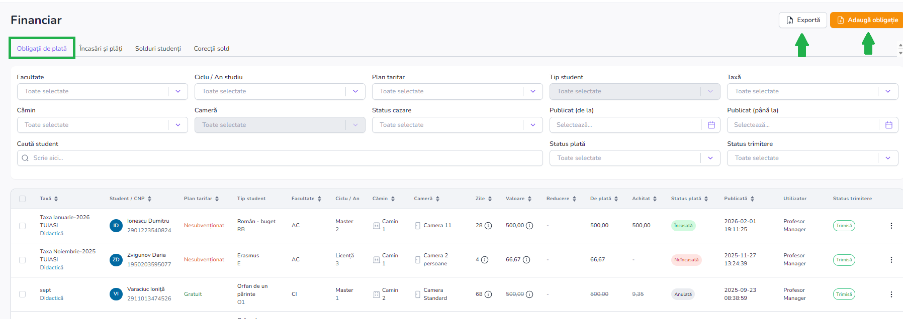Click the Exportă button
This screenshot has height=319, width=903.
[x=802, y=20]
